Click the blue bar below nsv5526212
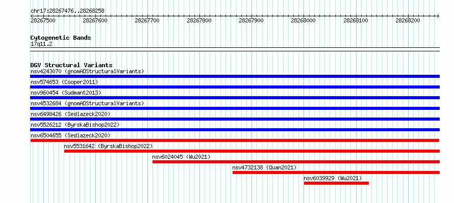 pyautogui.click(x=235, y=130)
